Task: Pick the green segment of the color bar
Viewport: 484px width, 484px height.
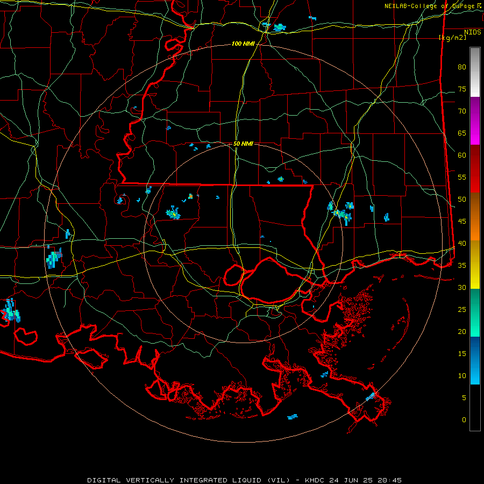Action: 475,312
